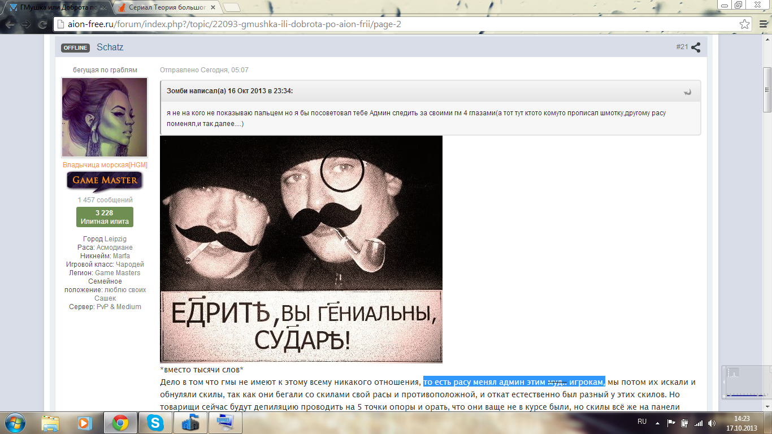Screen dimensions: 772x434
Task: Click the browser back arrow
Action: click(10, 25)
